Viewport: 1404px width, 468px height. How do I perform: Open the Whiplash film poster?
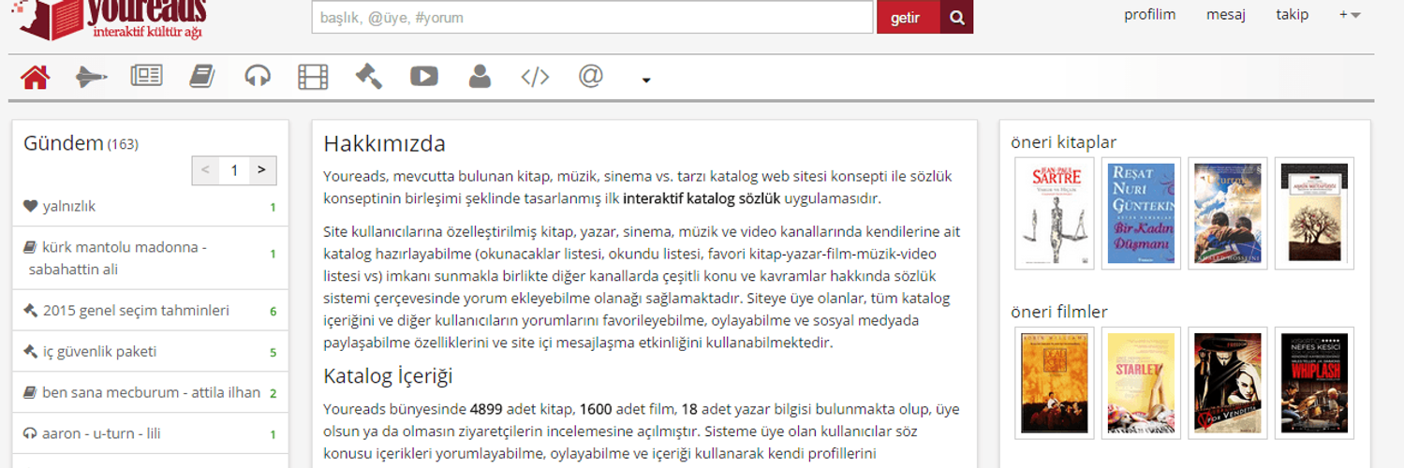click(1314, 383)
